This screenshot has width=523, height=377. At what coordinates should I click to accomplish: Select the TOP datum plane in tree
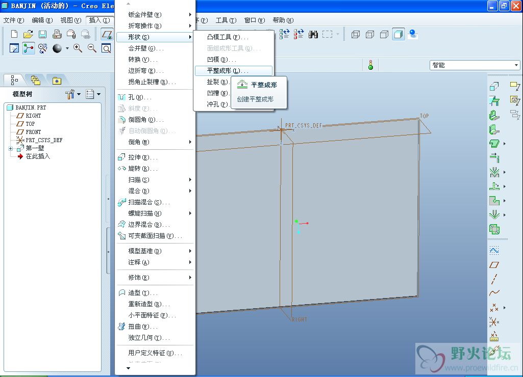pyautogui.click(x=30, y=124)
